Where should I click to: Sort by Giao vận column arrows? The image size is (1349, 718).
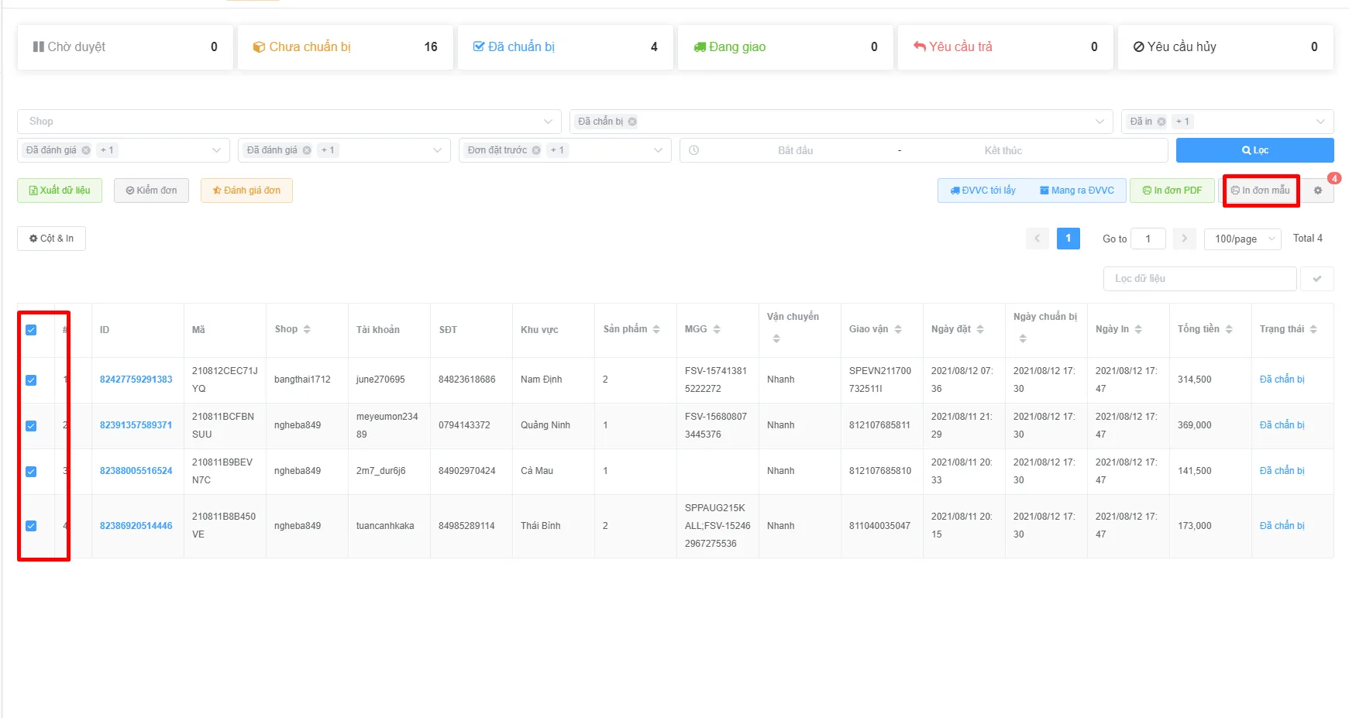[x=898, y=329]
